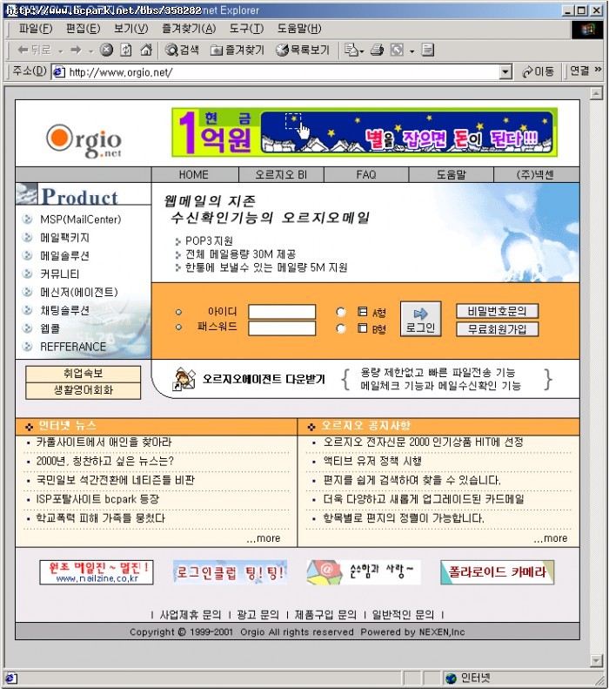Open the 편집(E) menu
This screenshot has height=689, width=609.
pos(83,29)
